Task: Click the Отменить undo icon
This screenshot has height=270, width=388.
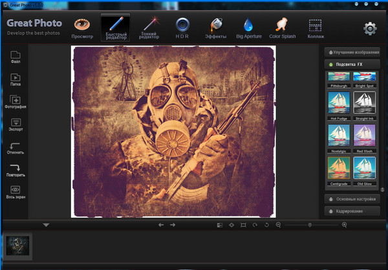Action: click(16, 148)
